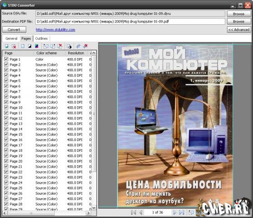This screenshot has width=253, height=218.
Task: Click the 'Color' scheme cell of Page 1
Action: tap(39, 59)
